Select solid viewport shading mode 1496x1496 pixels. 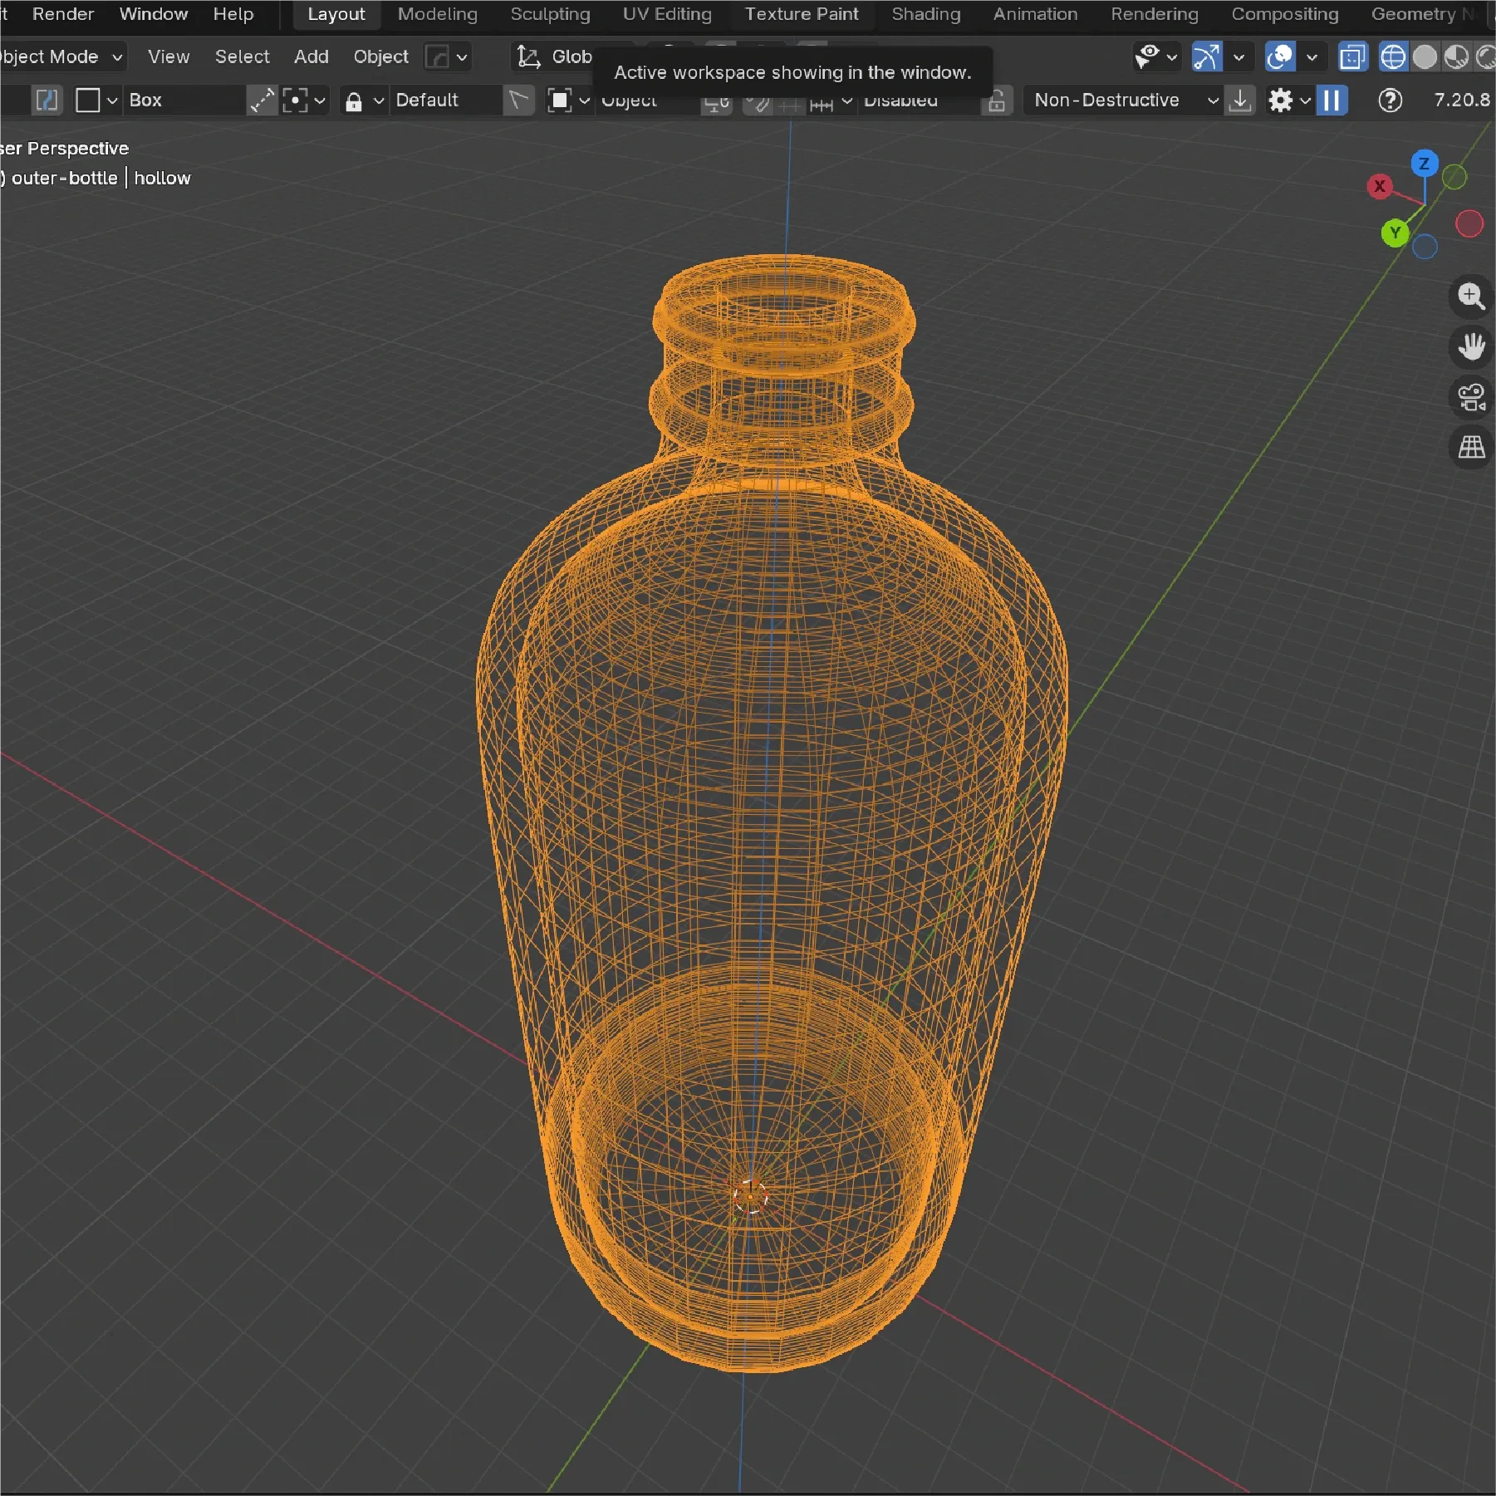point(1426,56)
